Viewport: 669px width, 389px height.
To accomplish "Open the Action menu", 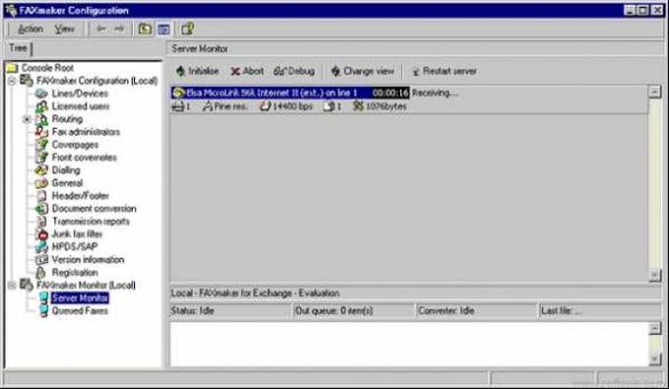I will pyautogui.click(x=30, y=28).
